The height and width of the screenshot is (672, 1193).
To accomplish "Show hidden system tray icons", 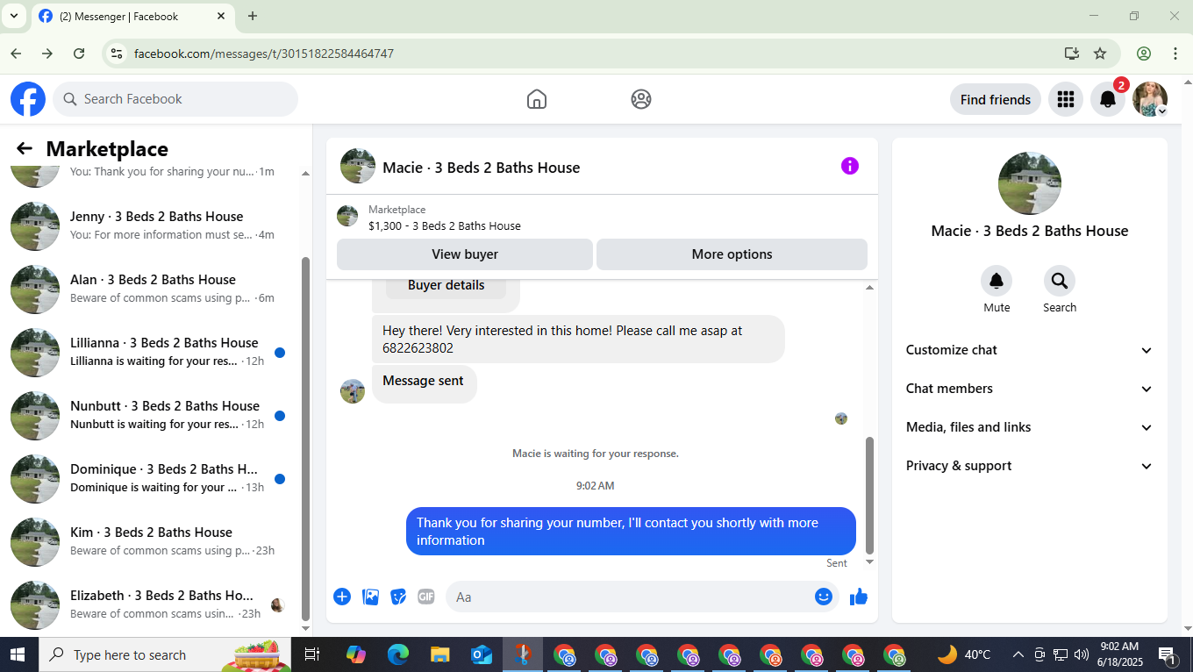I will [x=1018, y=654].
